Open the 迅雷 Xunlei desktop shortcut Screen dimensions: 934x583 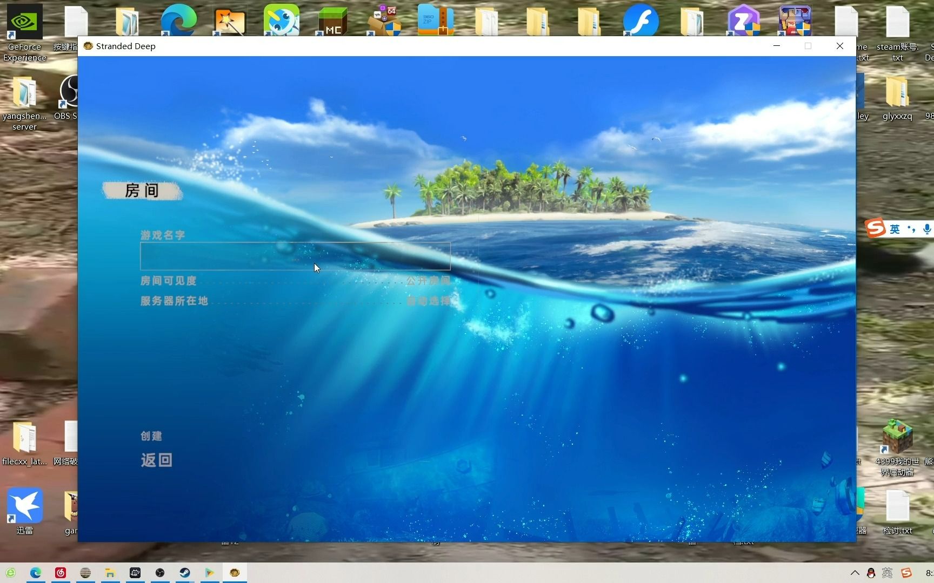point(24,512)
